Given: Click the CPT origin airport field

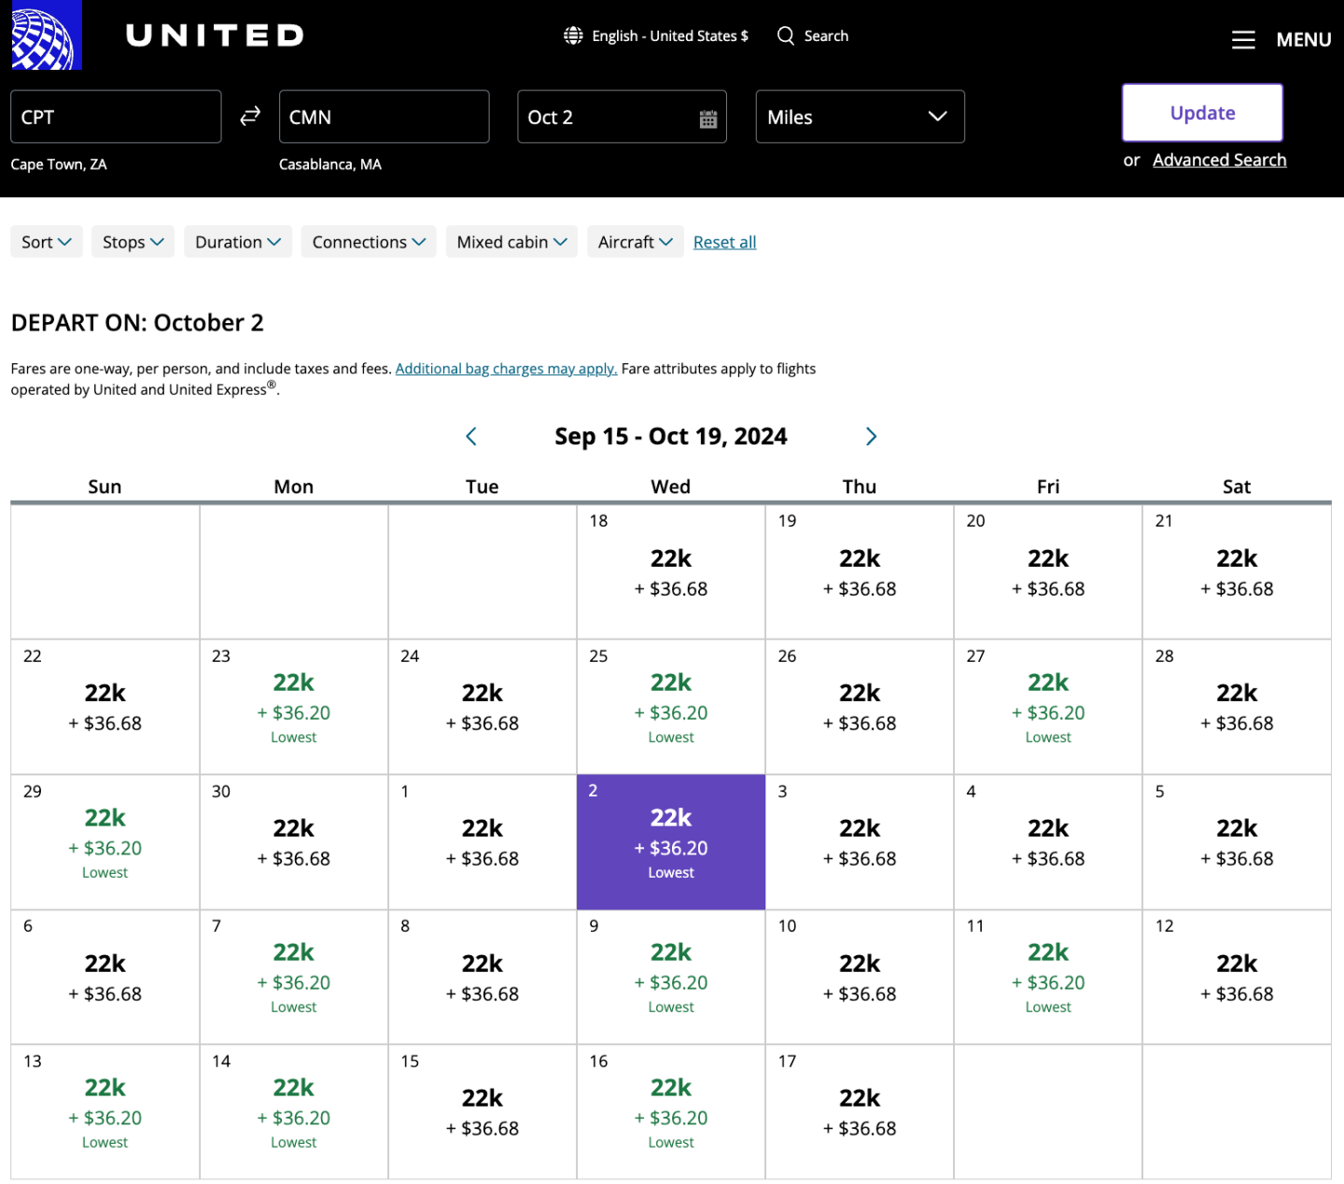Looking at the screenshot, I should pyautogui.click(x=116, y=117).
